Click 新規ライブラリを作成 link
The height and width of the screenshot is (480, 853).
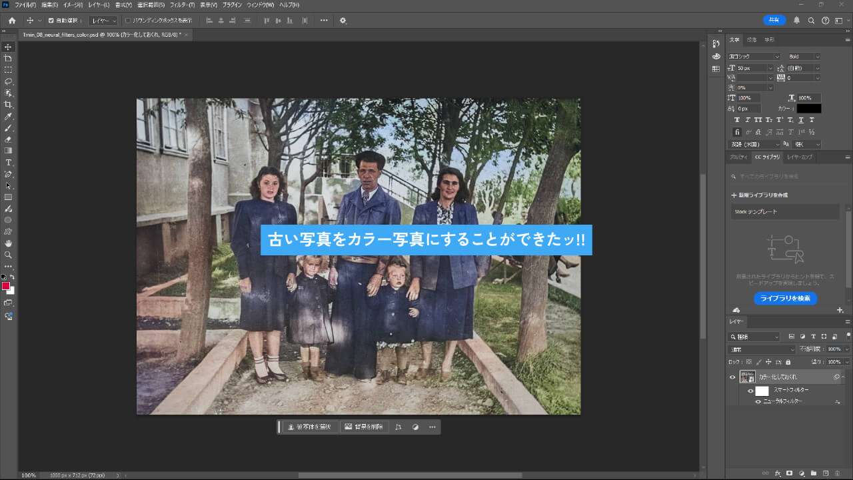(760, 195)
